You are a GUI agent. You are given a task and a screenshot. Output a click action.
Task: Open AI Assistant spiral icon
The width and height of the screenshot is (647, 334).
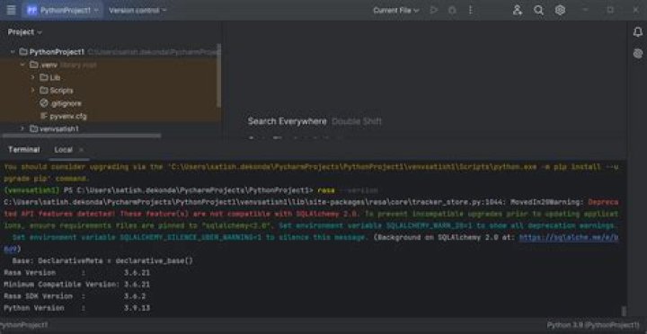click(x=638, y=53)
